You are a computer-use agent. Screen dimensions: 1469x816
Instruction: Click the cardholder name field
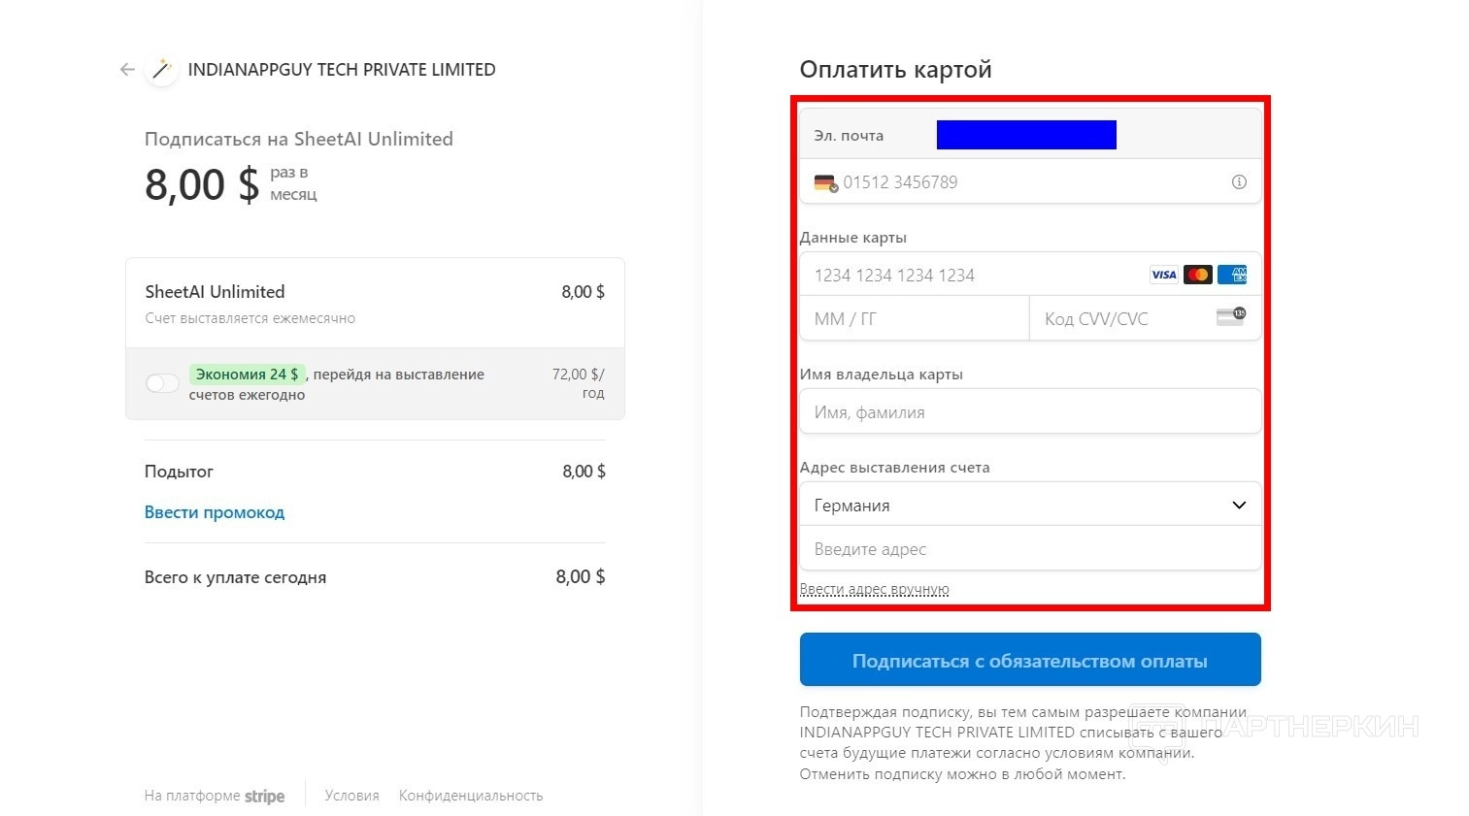point(1030,412)
